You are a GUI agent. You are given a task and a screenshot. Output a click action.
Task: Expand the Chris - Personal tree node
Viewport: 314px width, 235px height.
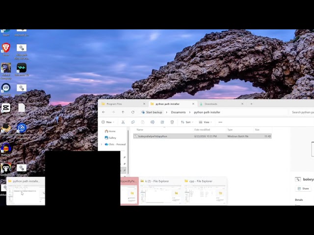[102, 144]
